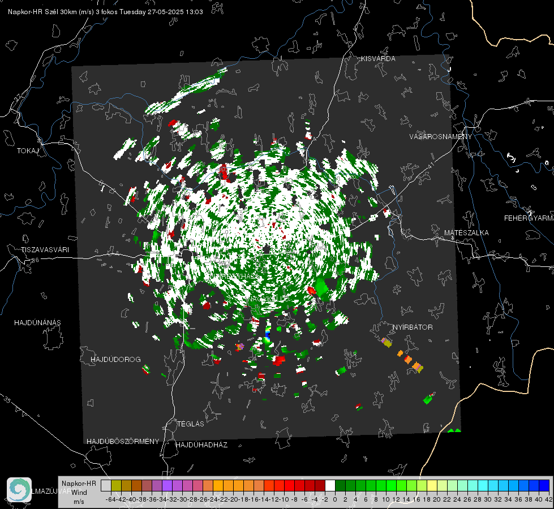Viewport: 554px width, 509px height.
Task: Click the legend scale value 42
Action: (548, 499)
